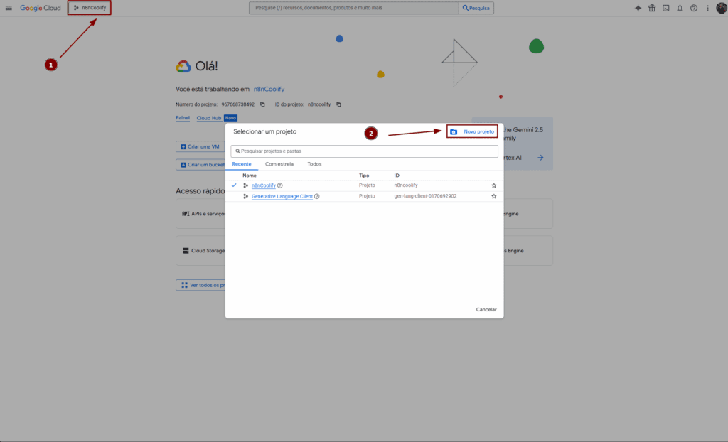Viewport: 728px width, 442px height.
Task: Open the Cloud Storage quick access card
Action: (200, 251)
